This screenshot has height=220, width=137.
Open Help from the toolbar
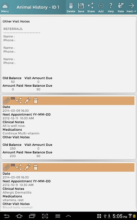point(111,8)
